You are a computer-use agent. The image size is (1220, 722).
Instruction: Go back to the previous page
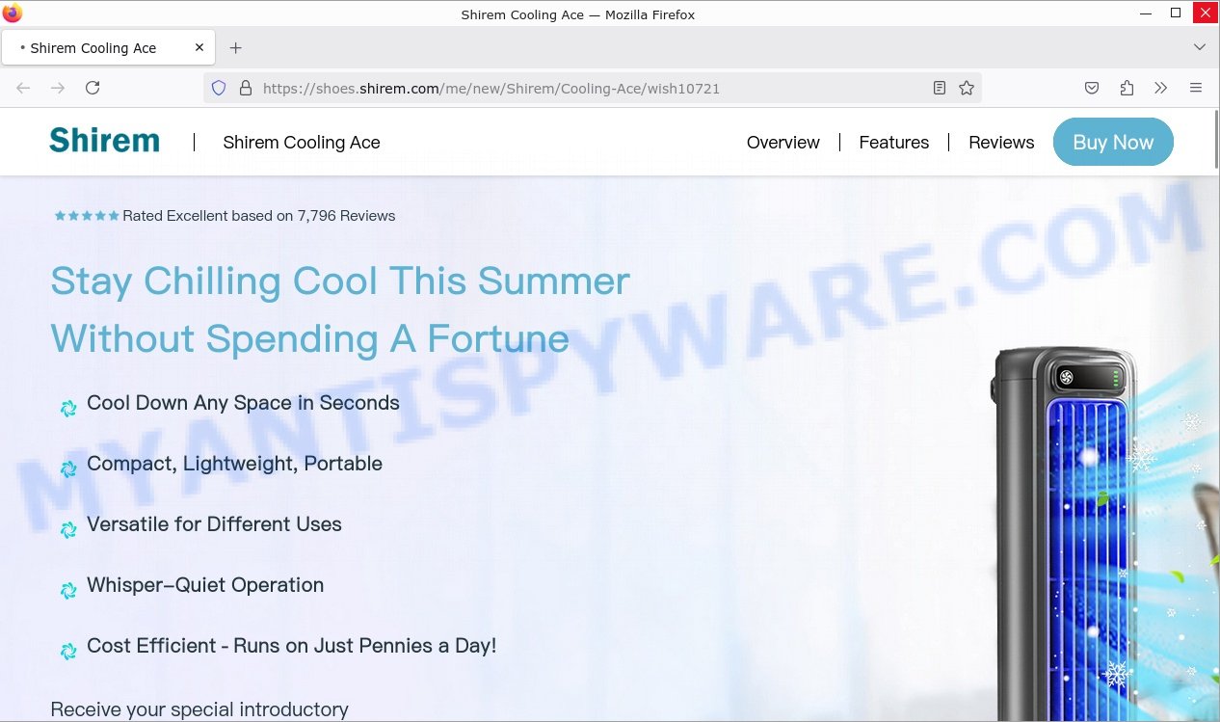tap(23, 88)
